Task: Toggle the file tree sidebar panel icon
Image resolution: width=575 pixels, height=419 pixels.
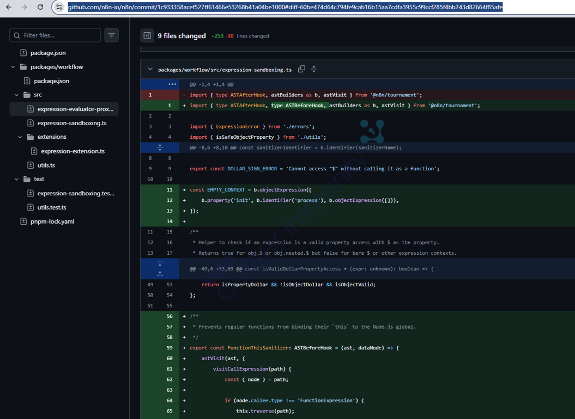Action: (x=147, y=35)
